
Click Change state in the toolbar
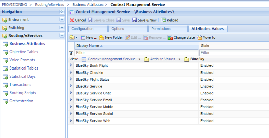tap(181, 37)
